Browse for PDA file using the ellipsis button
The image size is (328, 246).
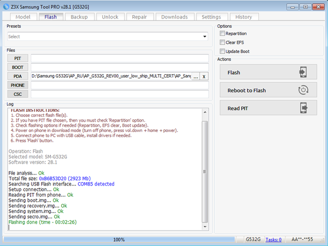coord(196,76)
